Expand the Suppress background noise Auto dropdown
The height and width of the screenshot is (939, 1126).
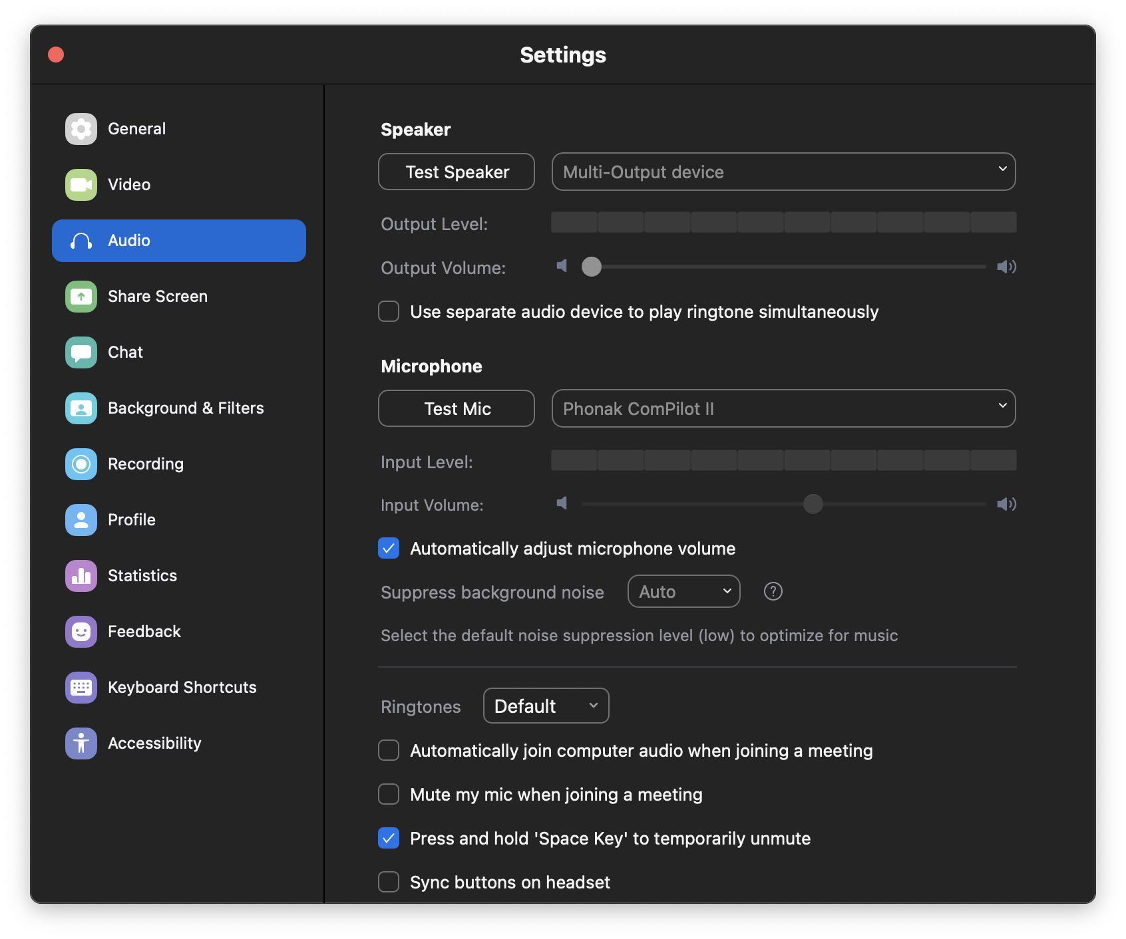point(684,591)
